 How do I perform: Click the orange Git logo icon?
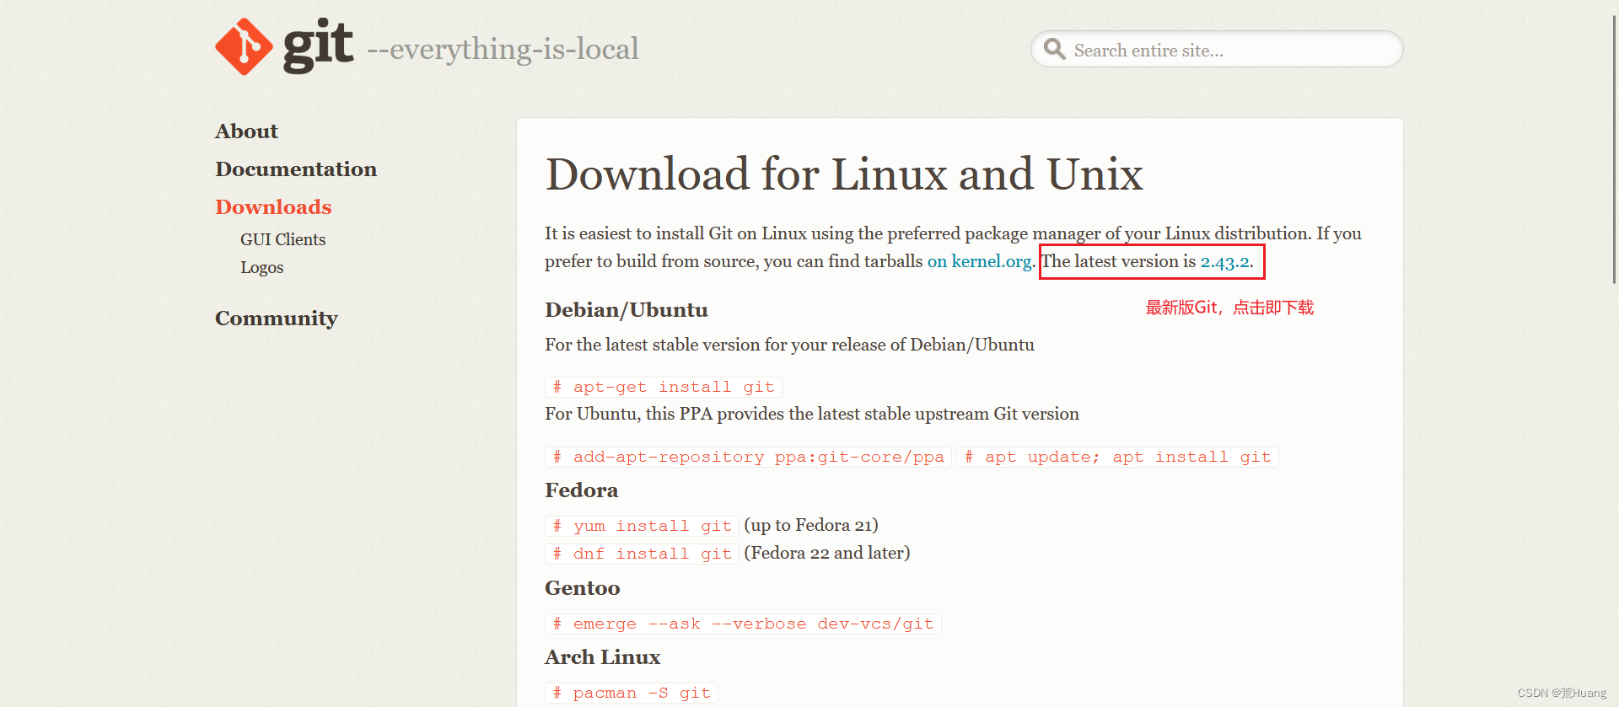coord(244,47)
